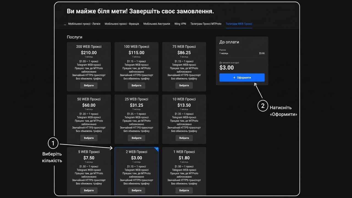Hit Вибрати for the 75 WEB Проксі plan
The width and height of the screenshot is (352, 198).
coord(184,86)
